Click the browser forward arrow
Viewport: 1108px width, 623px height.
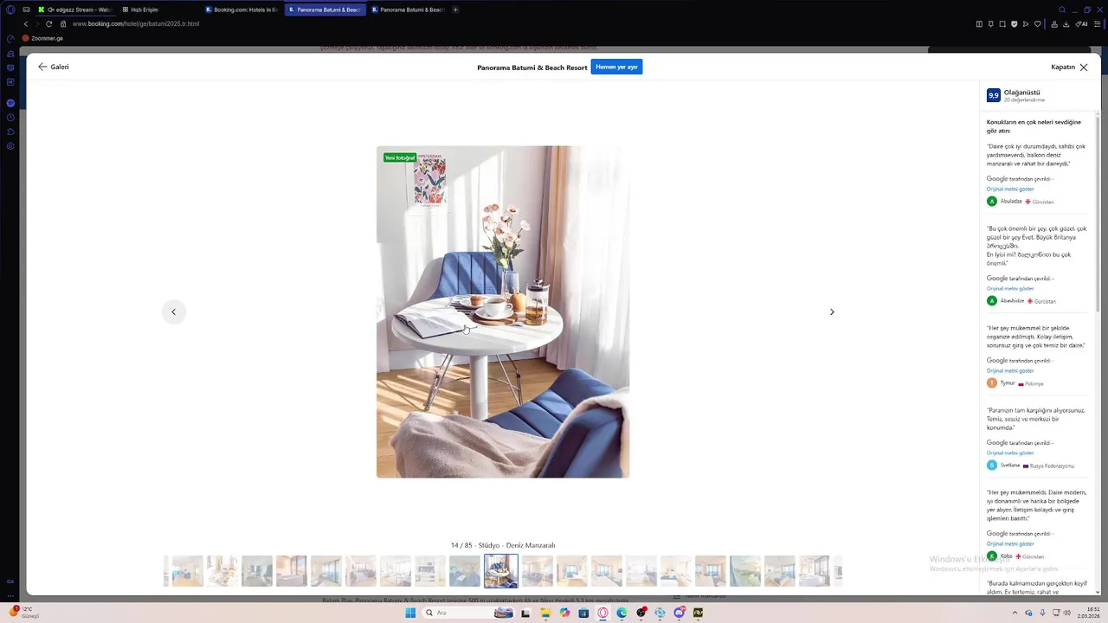point(37,23)
